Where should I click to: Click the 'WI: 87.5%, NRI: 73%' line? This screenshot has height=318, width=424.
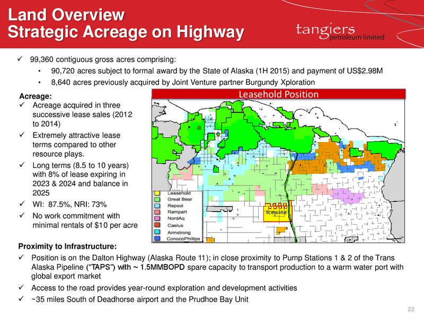(70, 204)
